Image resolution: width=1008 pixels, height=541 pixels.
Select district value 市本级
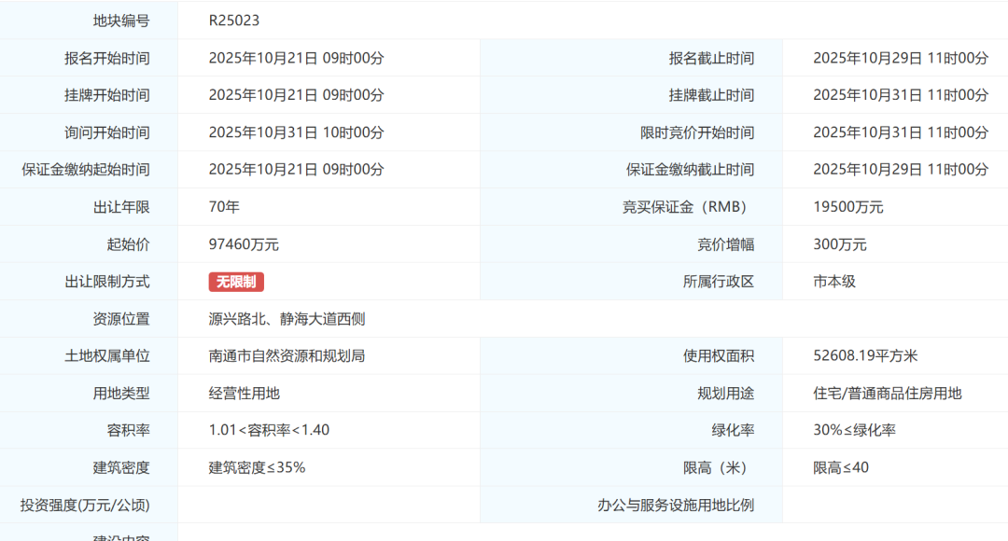[x=833, y=282]
